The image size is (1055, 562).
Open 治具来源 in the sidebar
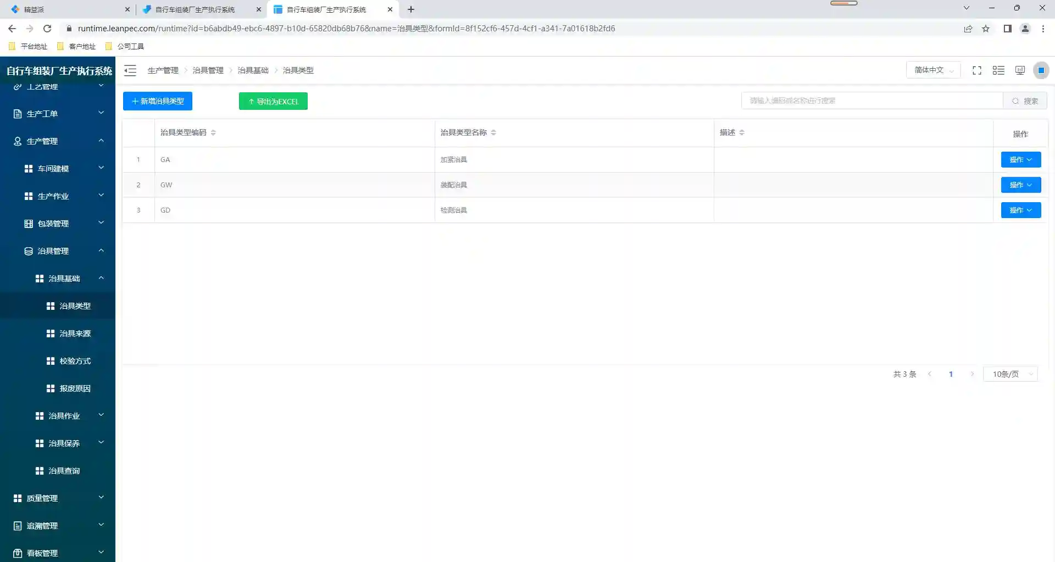[x=75, y=333]
